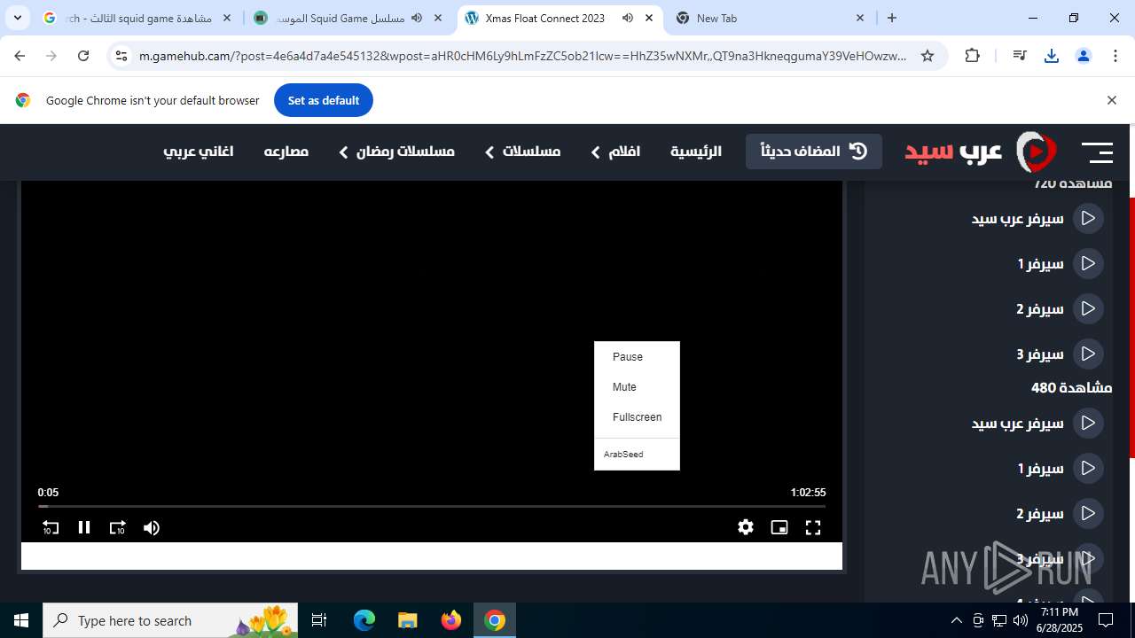Switch to the مسلسل Squid Game tab
The height and width of the screenshot is (638, 1135).
coord(348,18)
